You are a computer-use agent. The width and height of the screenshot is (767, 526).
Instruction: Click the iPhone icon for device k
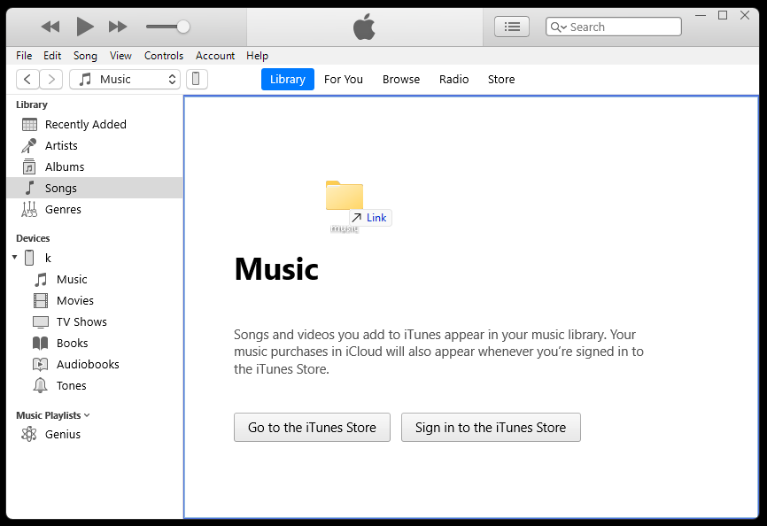click(29, 258)
